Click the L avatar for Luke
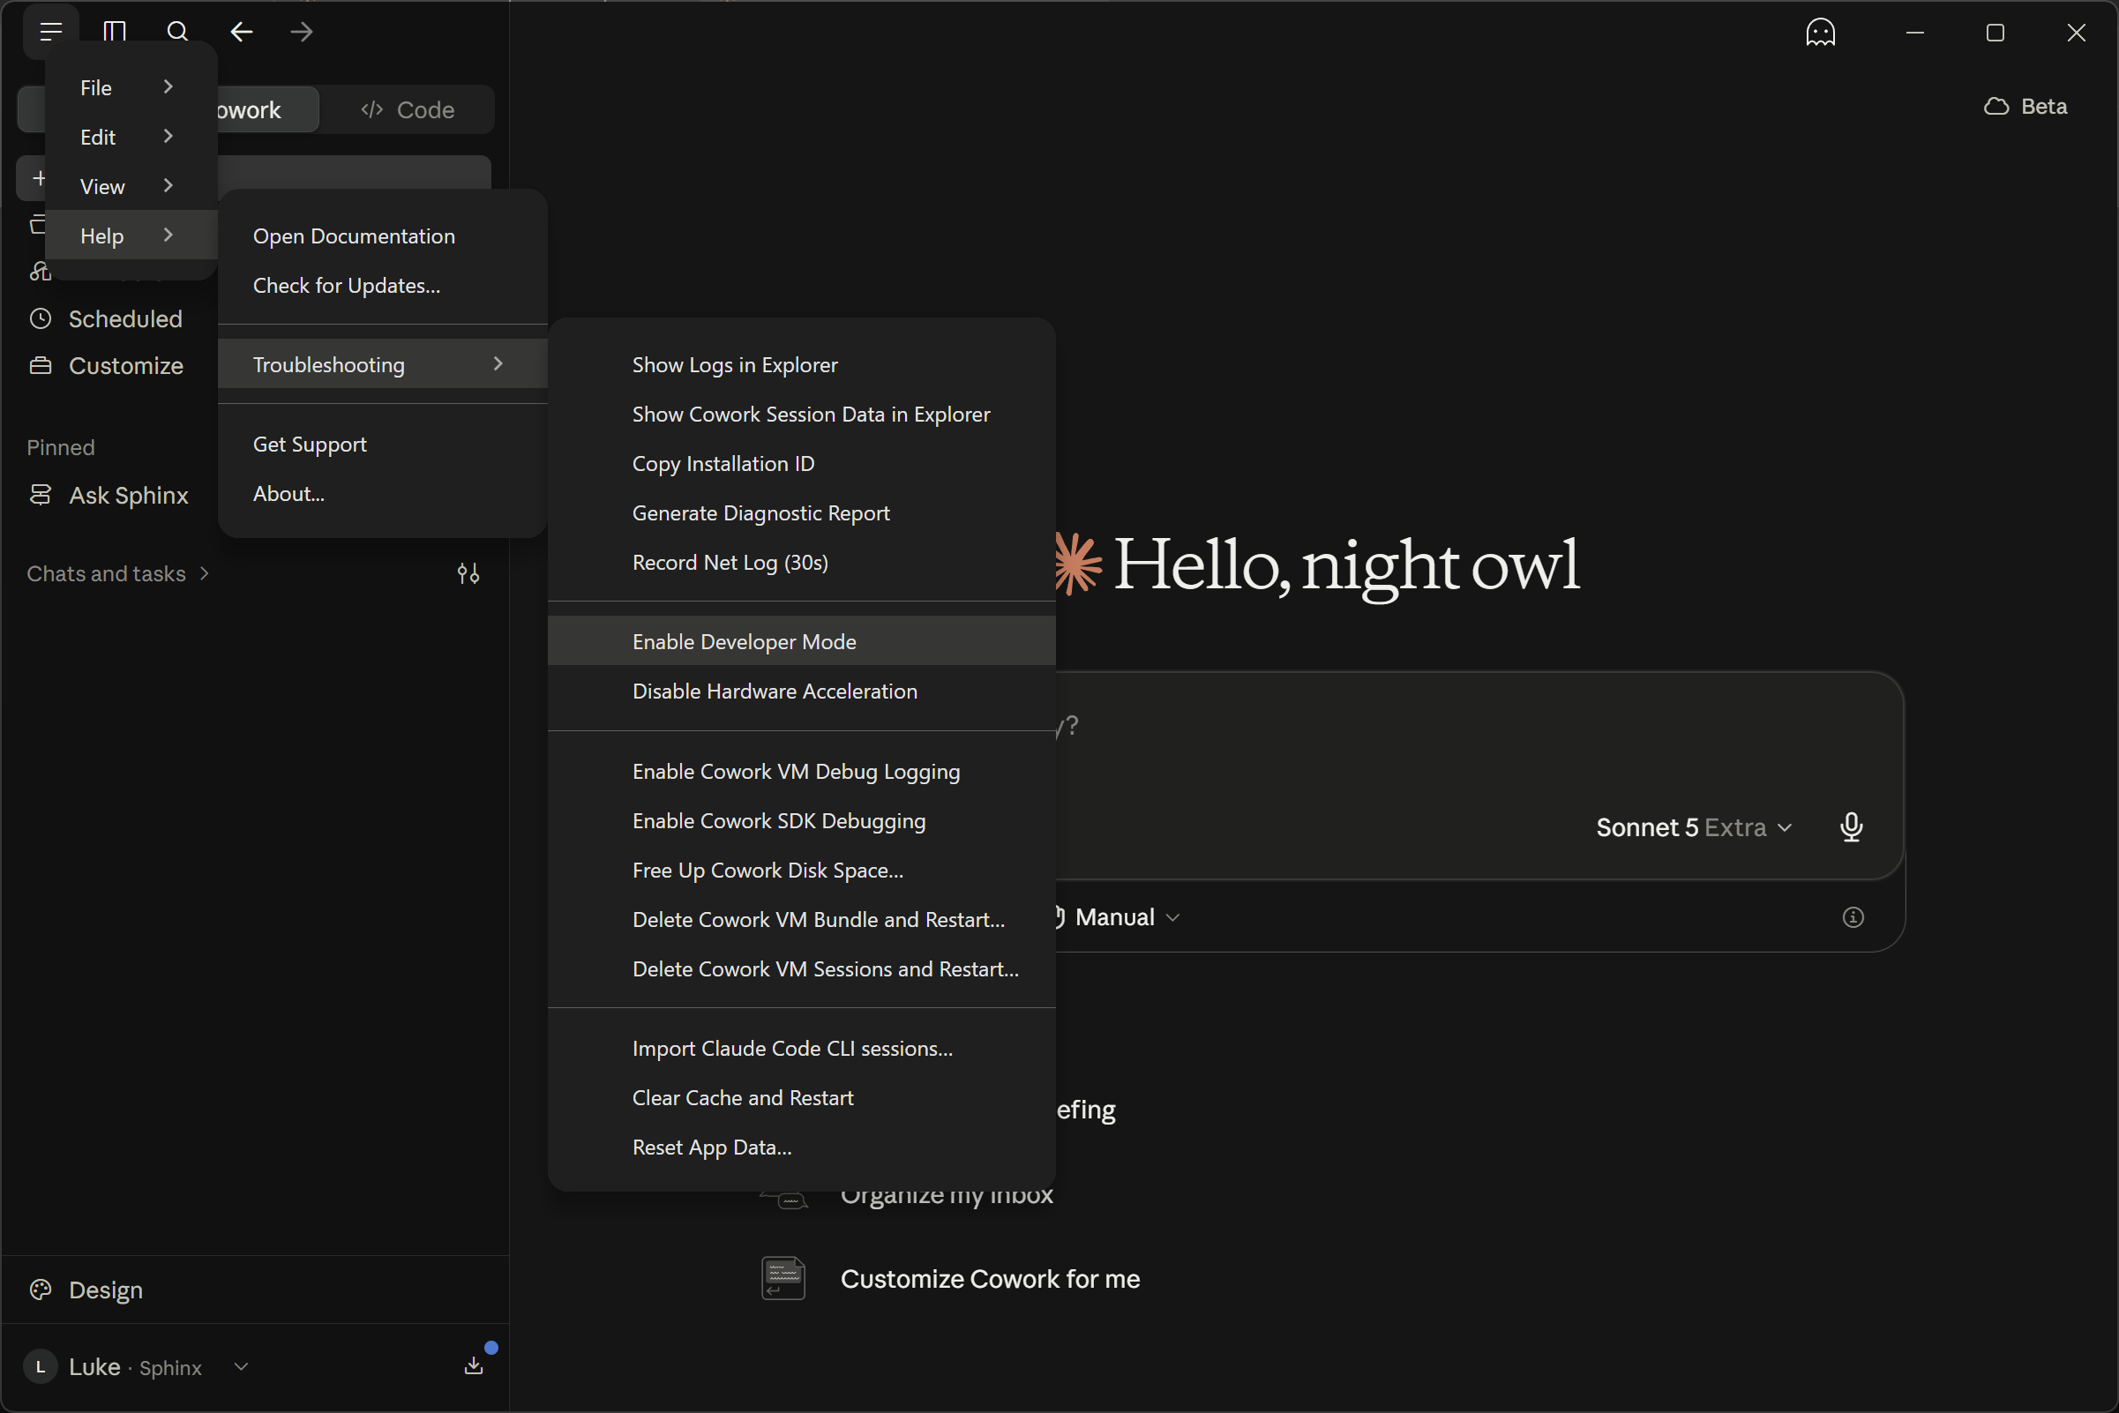 pyautogui.click(x=41, y=1367)
